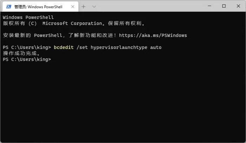Click the Windows PowerShell header line in terminal
This screenshot has width=246, height=143.
coord(28,17)
